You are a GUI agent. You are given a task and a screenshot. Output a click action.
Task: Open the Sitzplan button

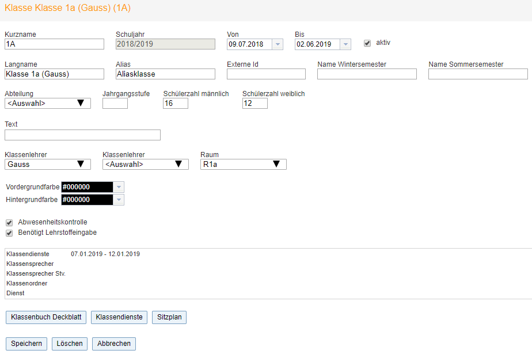click(169, 317)
